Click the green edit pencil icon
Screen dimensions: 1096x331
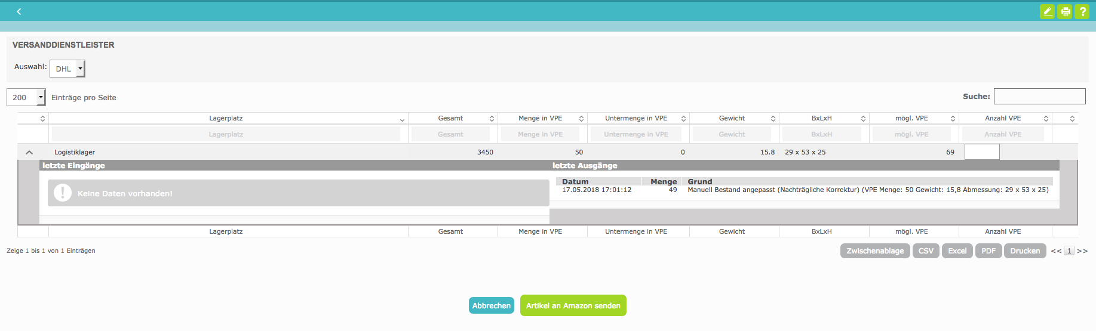1047,11
